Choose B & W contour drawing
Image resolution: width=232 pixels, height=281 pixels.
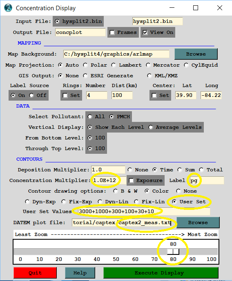116,191
